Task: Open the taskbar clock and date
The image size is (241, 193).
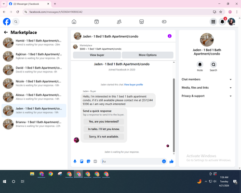Action: [x=224, y=181]
